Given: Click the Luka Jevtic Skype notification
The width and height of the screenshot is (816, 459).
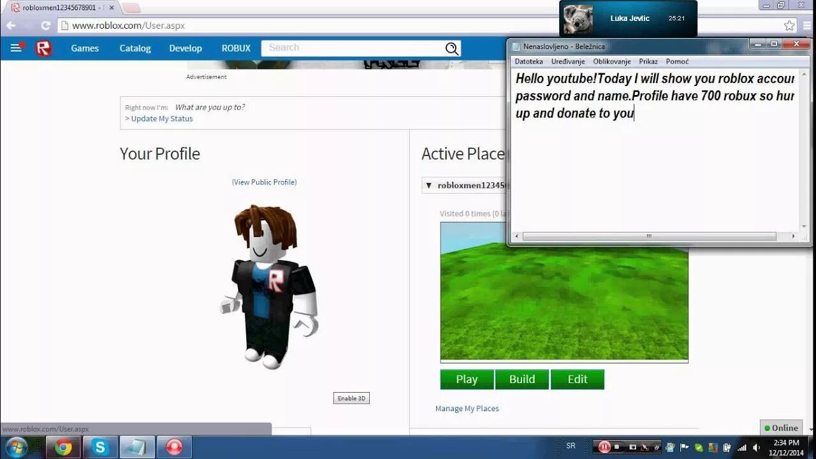Looking at the screenshot, I should coord(628,18).
